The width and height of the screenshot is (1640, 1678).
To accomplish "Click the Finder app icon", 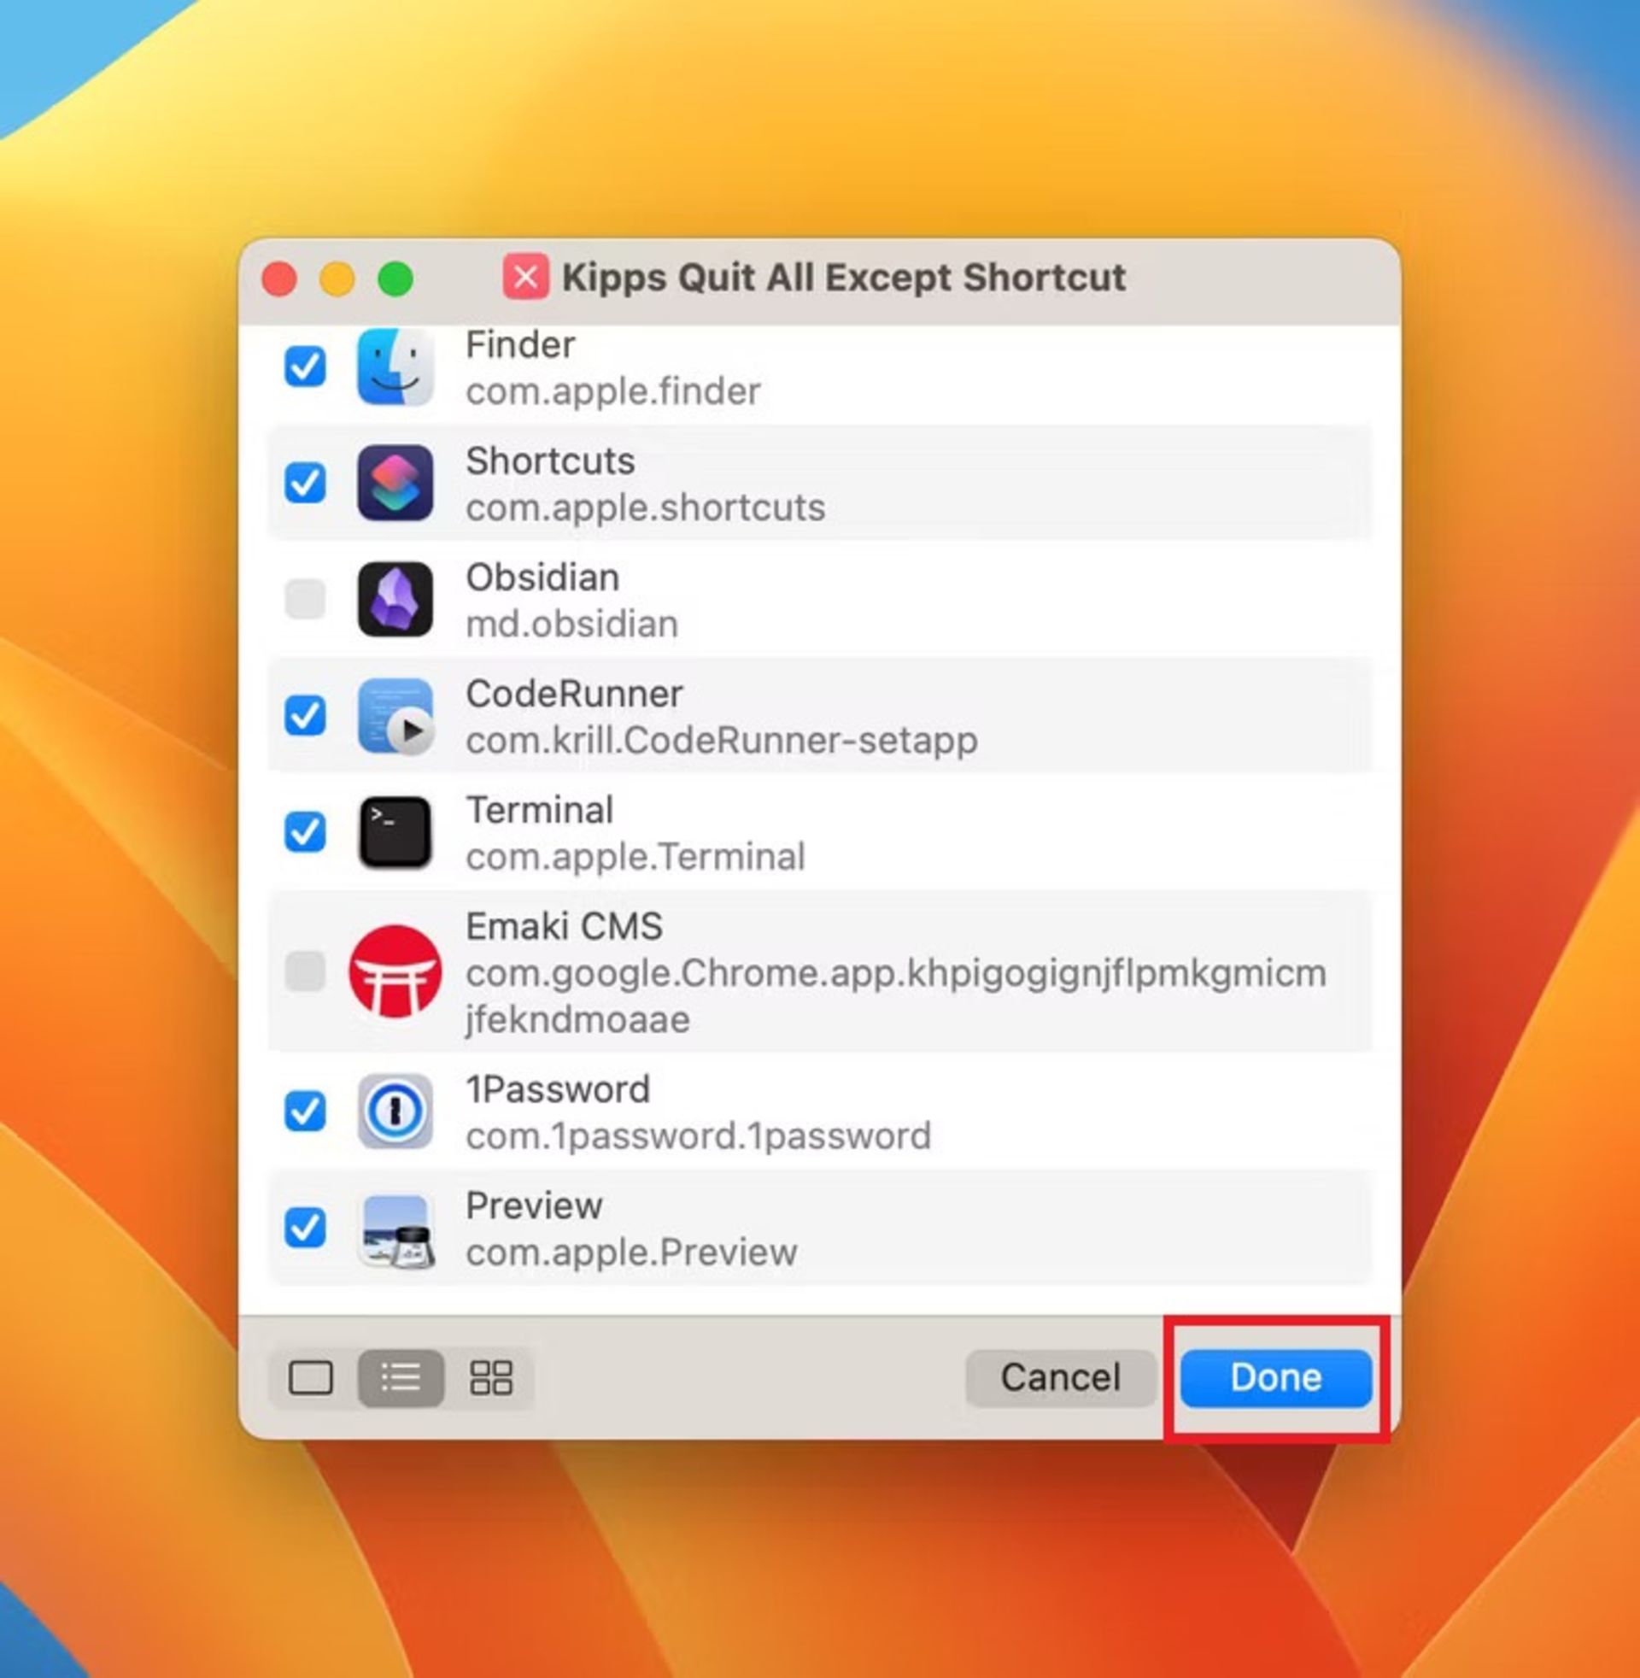I will click(x=395, y=368).
